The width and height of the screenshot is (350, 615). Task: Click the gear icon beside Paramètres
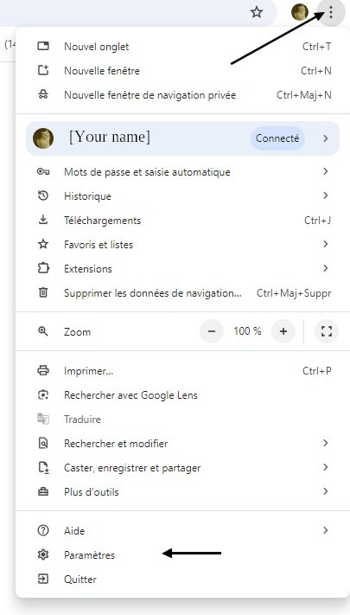coord(43,555)
